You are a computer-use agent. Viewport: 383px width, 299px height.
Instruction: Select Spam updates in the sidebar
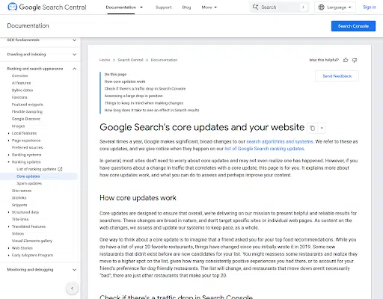[x=29, y=183]
